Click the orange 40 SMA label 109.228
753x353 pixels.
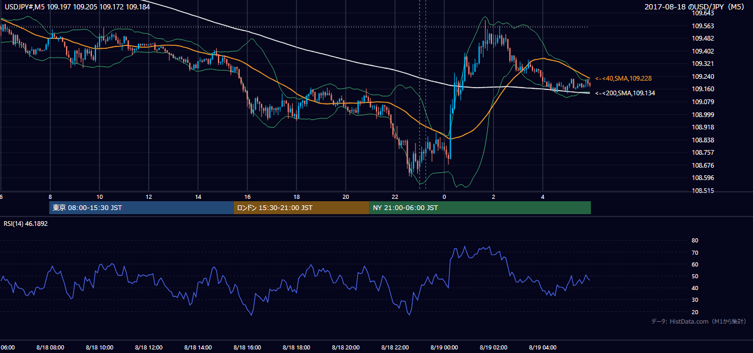click(623, 78)
